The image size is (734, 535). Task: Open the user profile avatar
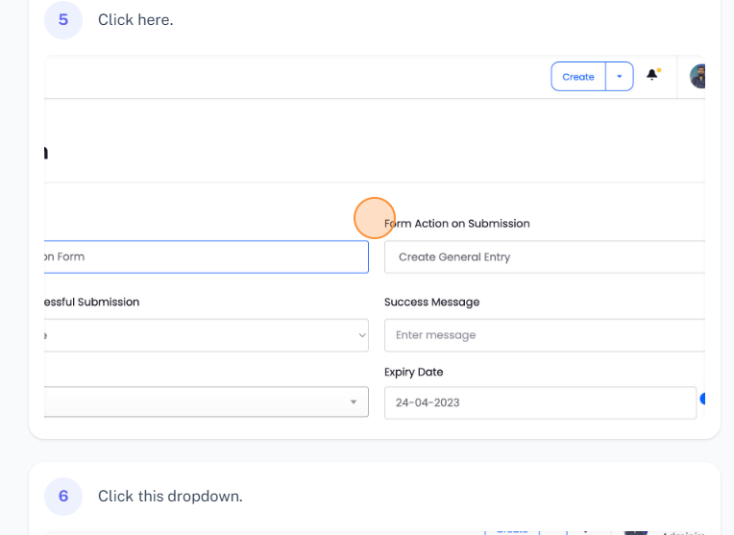698,77
